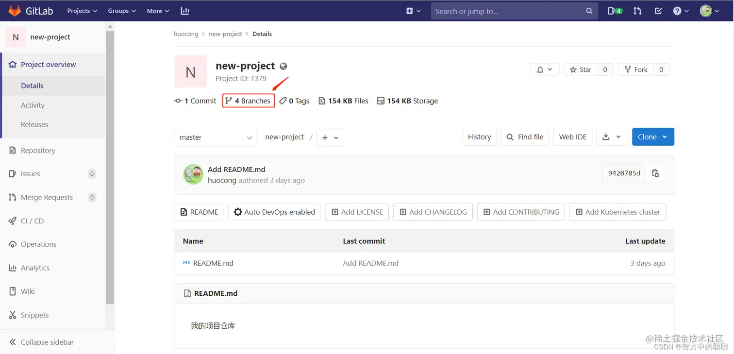The width and height of the screenshot is (734, 354).
Task: Open the Help question mark menu
Action: click(681, 11)
